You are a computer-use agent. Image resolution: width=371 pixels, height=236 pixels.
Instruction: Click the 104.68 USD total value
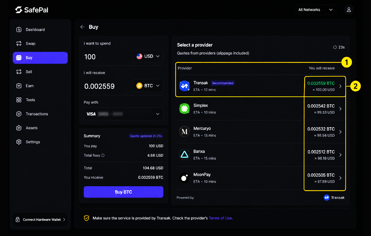click(x=153, y=168)
